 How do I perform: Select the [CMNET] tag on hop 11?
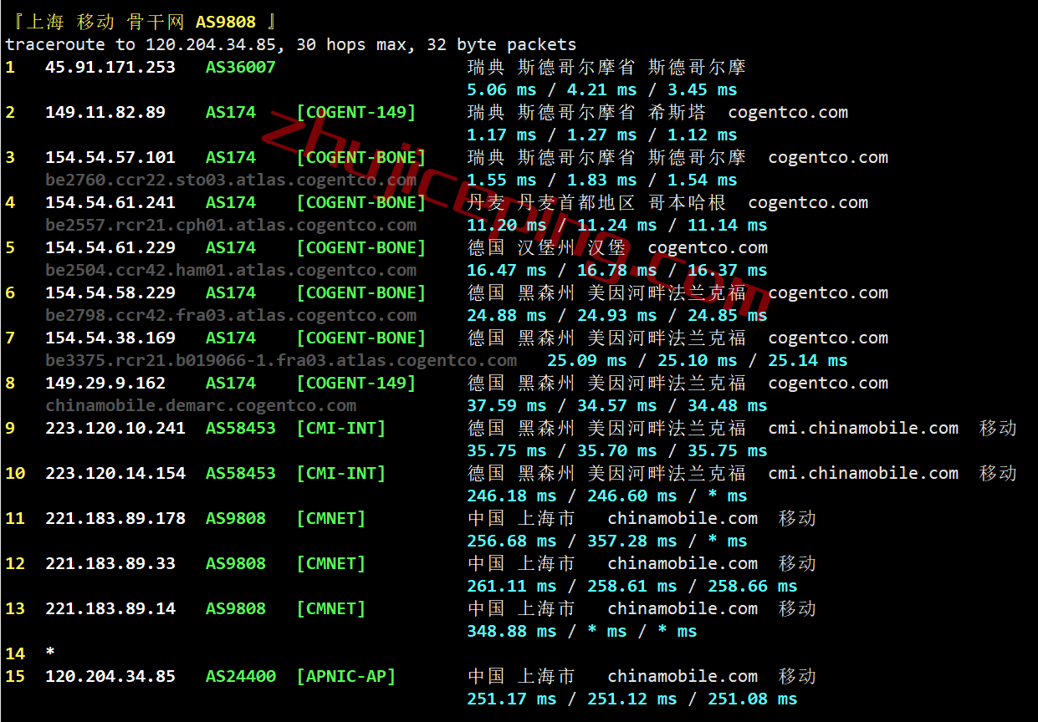pos(331,518)
